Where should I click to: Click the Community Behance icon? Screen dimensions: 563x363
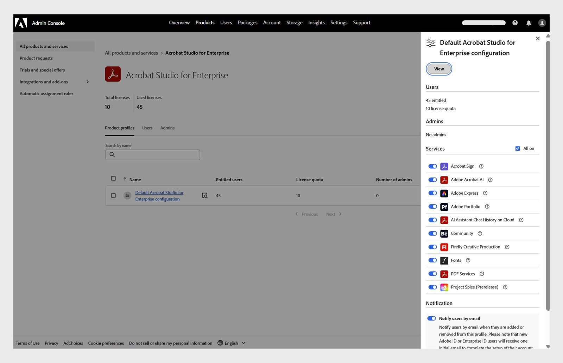pos(444,234)
